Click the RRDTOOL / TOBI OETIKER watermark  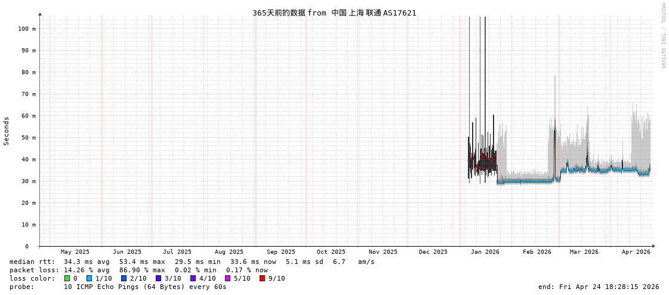(662, 36)
